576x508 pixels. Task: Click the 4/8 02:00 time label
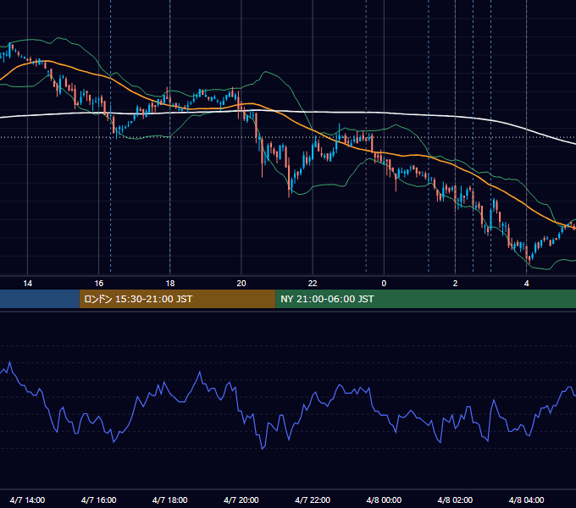point(455,500)
